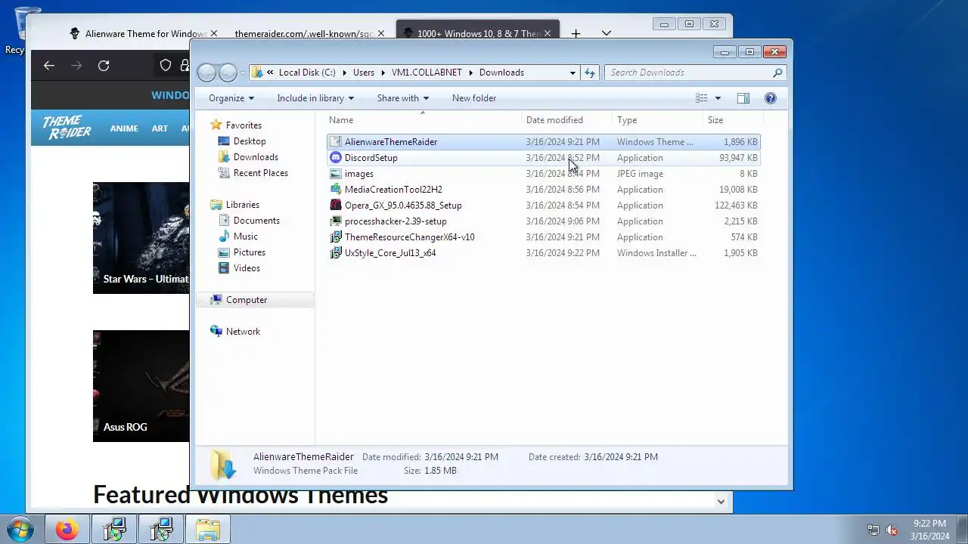Open the ANIME menu on Theme Raider
Viewport: 968px width, 544px height.
coord(124,128)
